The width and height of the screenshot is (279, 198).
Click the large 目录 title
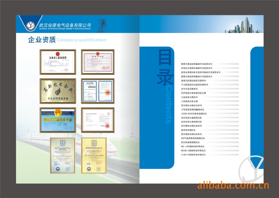point(165,67)
